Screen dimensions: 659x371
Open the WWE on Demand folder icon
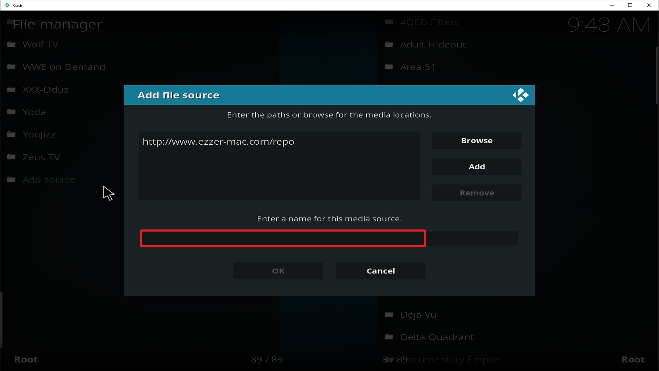[11, 67]
